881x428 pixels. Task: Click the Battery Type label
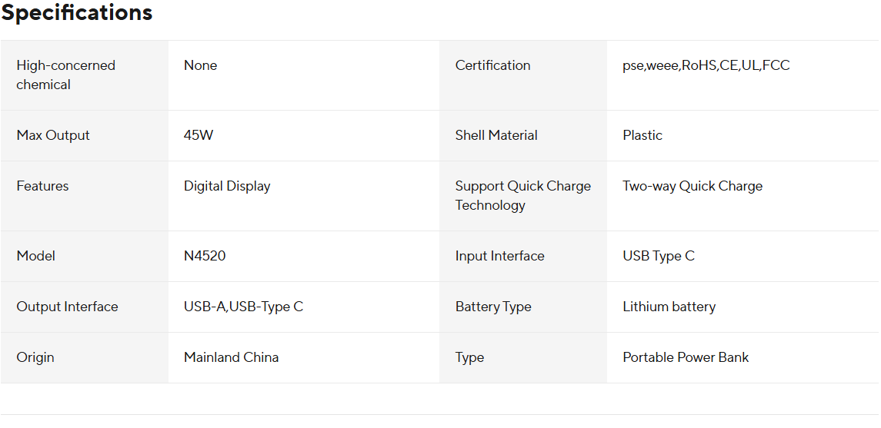[493, 307]
